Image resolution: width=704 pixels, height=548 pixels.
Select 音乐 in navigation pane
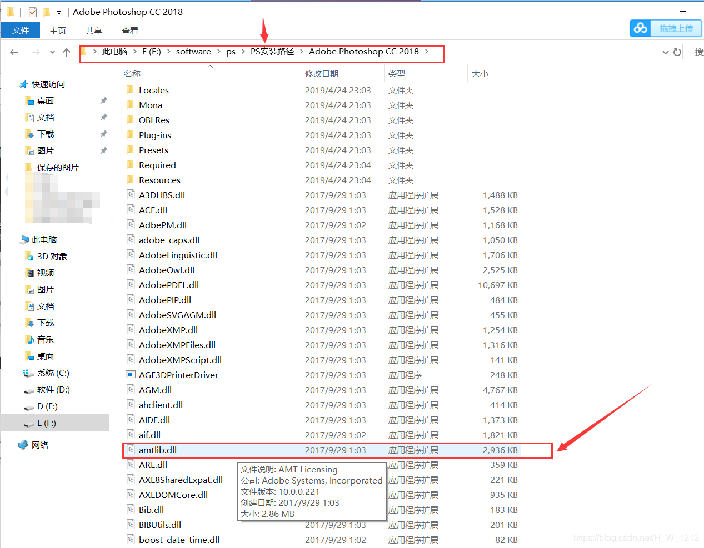(x=46, y=340)
